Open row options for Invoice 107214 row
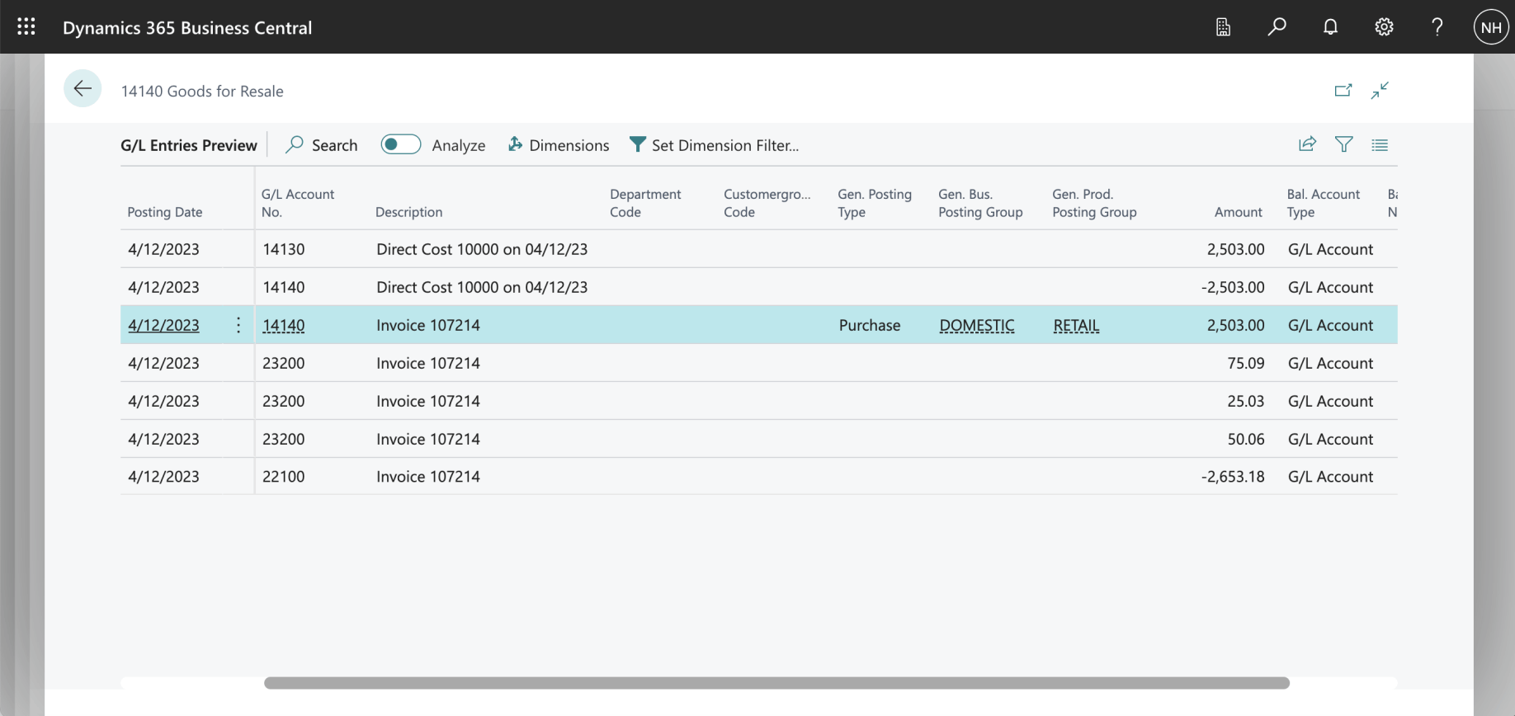This screenshot has width=1515, height=716. pos(238,325)
